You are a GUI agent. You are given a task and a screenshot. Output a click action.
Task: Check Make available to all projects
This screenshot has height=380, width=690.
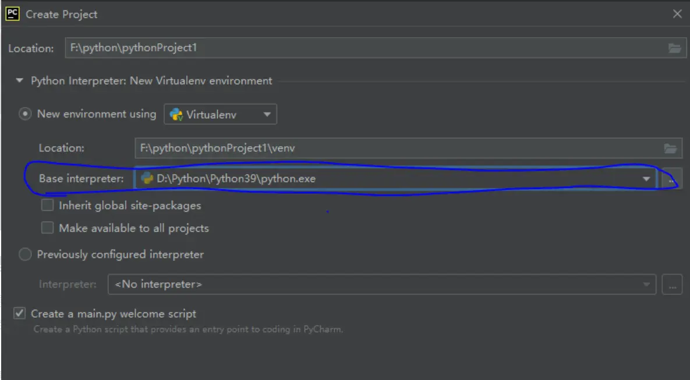[48, 228]
